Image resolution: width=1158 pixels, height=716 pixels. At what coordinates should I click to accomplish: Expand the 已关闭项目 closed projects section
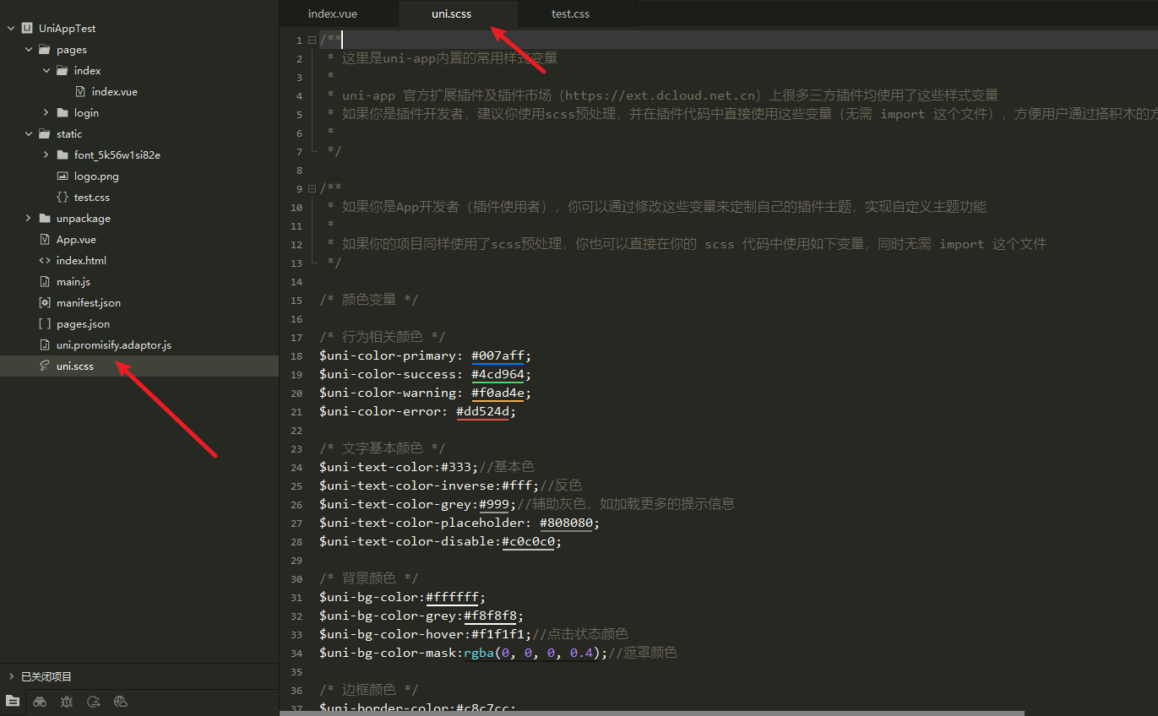pyautogui.click(x=11, y=676)
